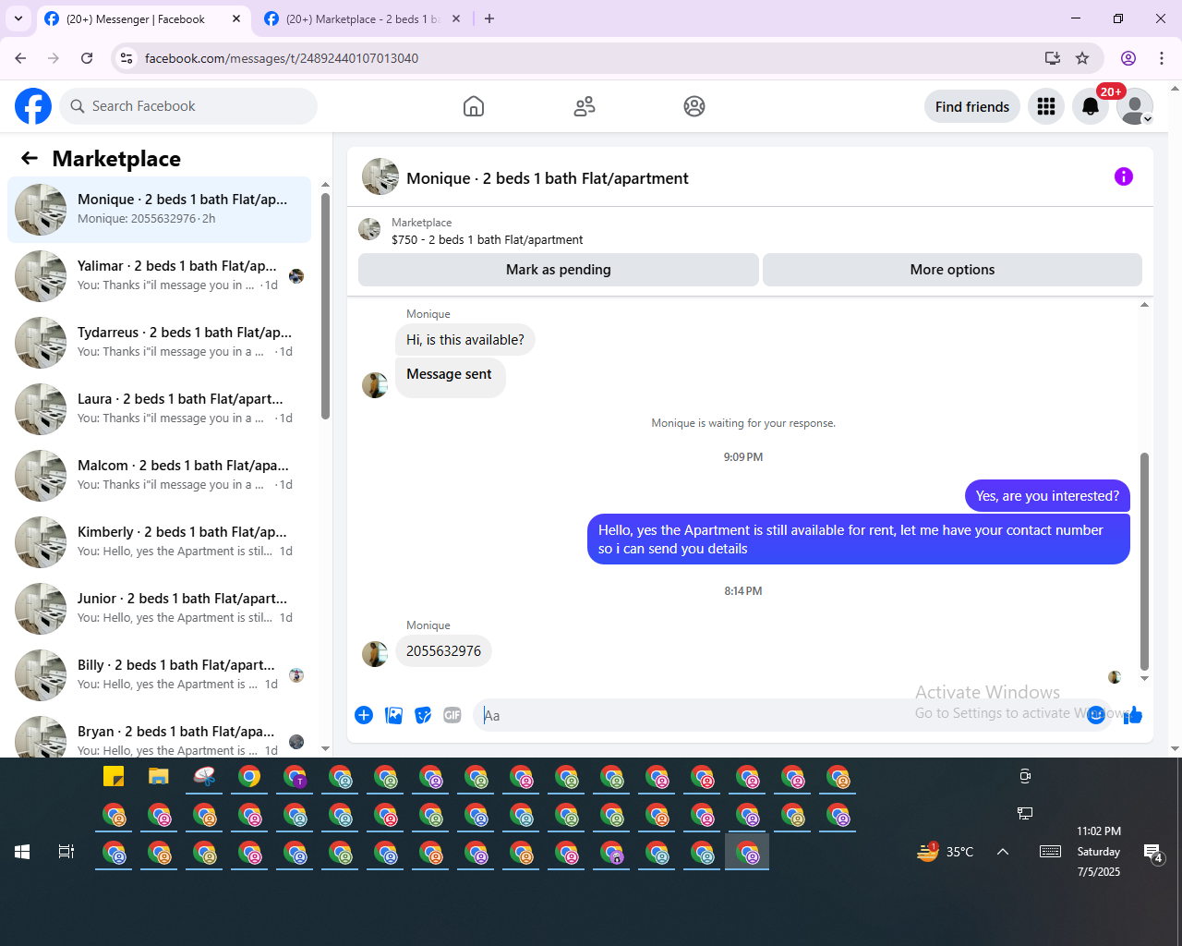This screenshot has height=946, width=1182.
Task: Open the Groups icon in top navigation
Action: [x=694, y=106]
